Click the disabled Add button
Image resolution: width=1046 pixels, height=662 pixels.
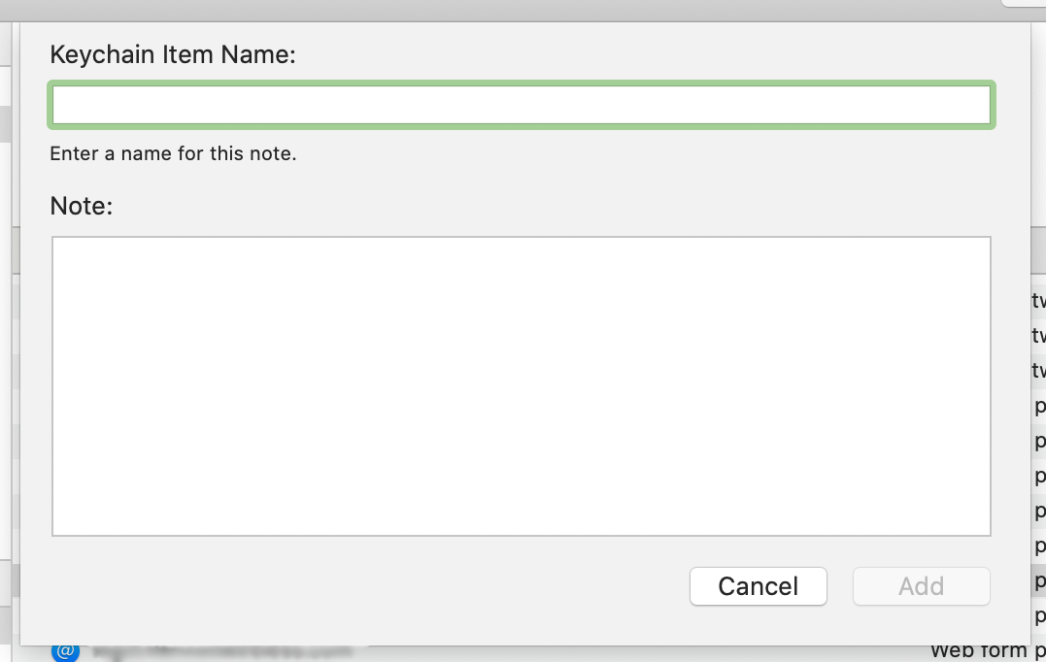click(921, 586)
